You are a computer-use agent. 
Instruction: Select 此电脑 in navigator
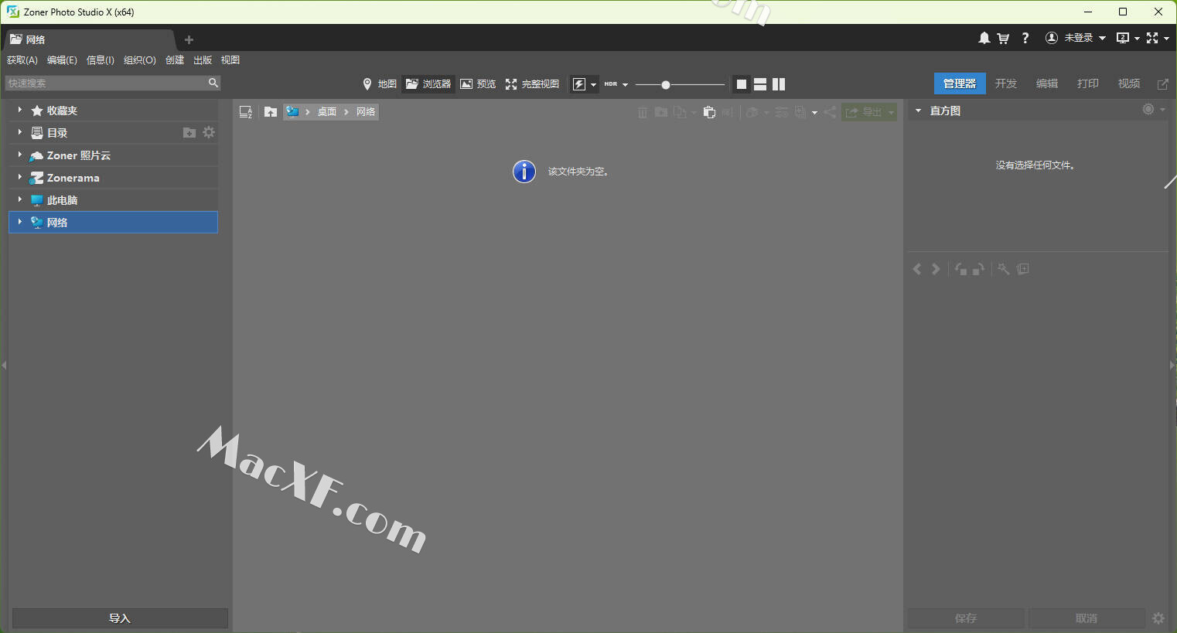click(x=113, y=200)
